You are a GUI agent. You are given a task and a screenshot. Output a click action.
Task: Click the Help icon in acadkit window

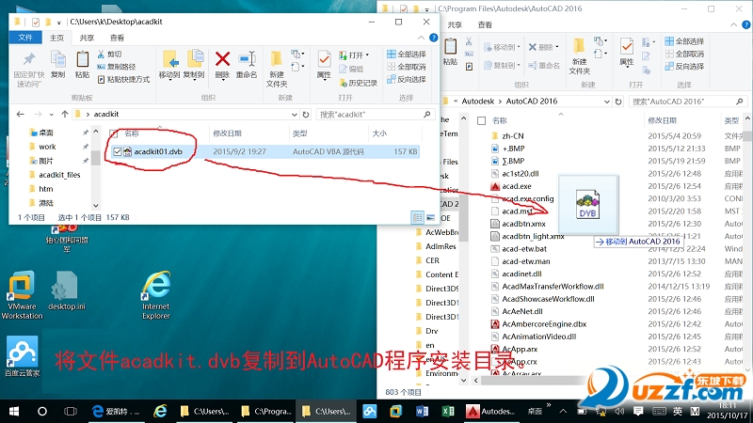point(433,38)
